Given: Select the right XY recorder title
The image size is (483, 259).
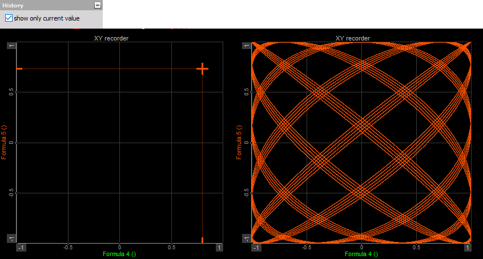Looking at the screenshot, I should pos(352,38).
